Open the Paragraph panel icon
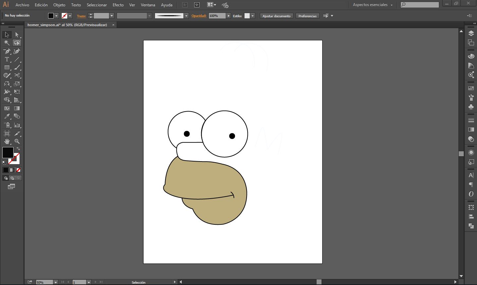477x285 pixels. [471, 185]
